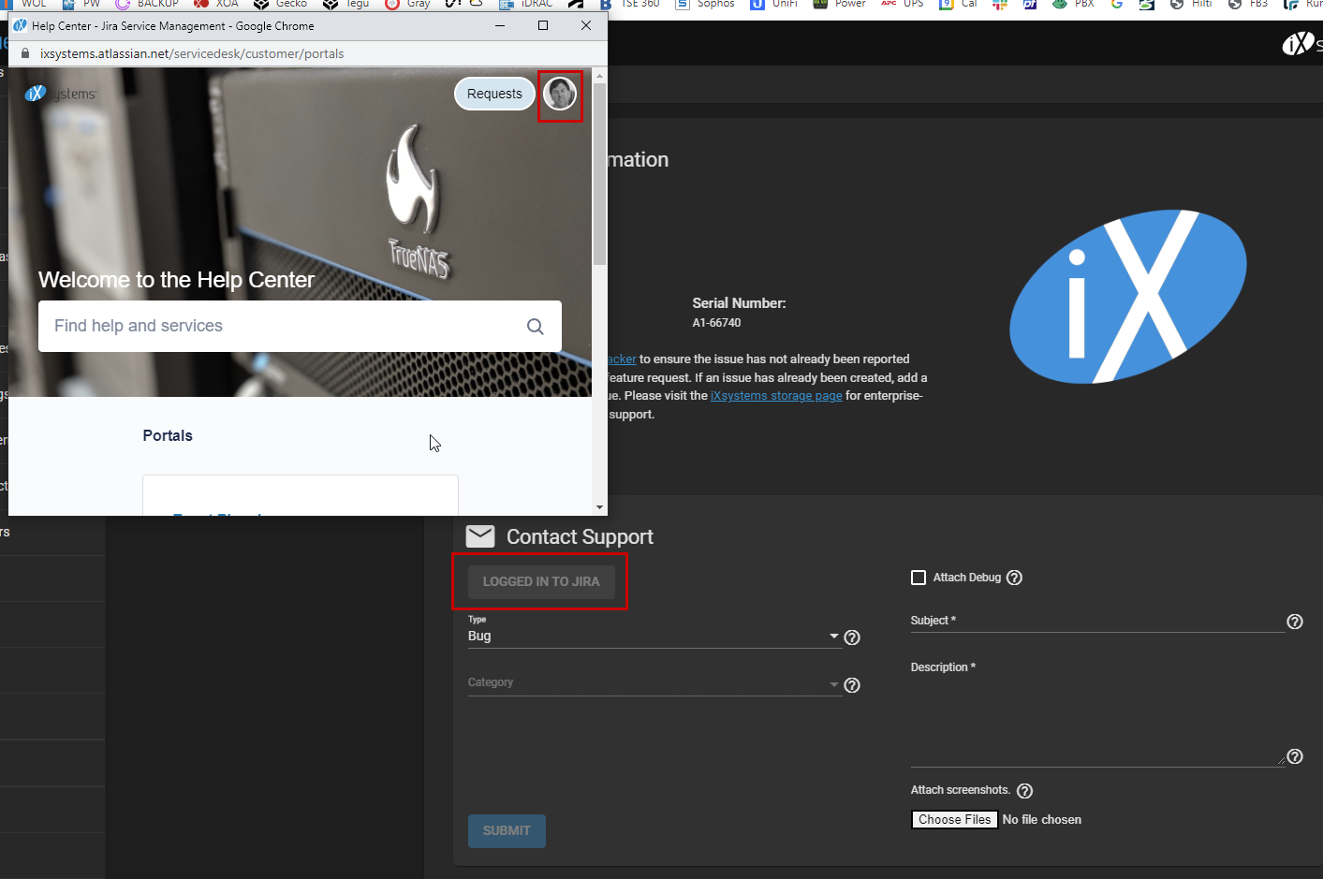1323x879 pixels.
Task: Click the padlock icon in the address bar
Action: point(25,53)
